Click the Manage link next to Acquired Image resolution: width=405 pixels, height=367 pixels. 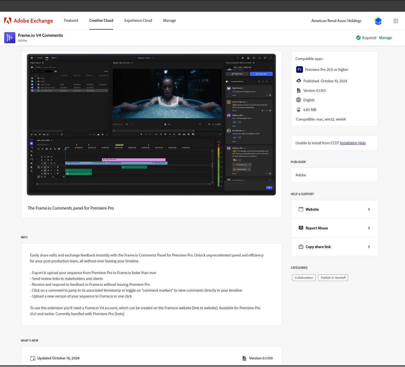385,38
